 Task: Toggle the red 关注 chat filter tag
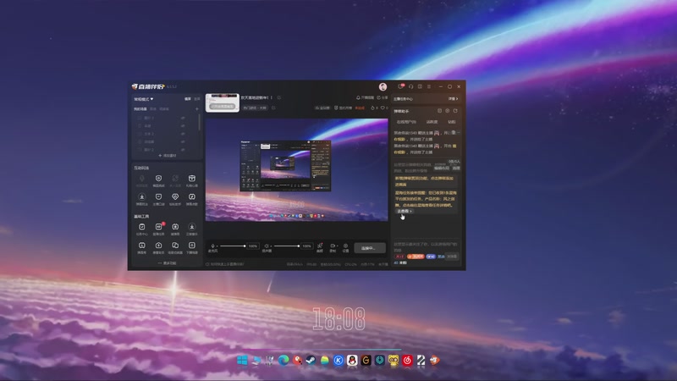coord(399,257)
